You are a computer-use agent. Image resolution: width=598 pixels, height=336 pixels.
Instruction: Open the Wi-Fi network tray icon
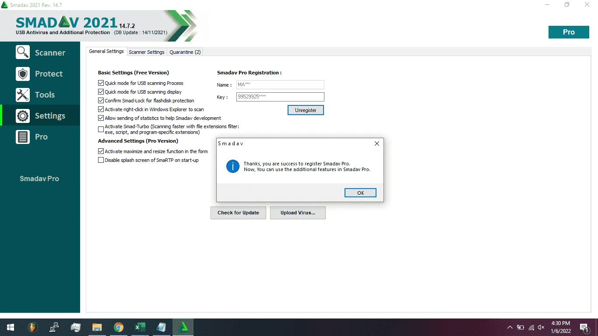tap(531, 327)
